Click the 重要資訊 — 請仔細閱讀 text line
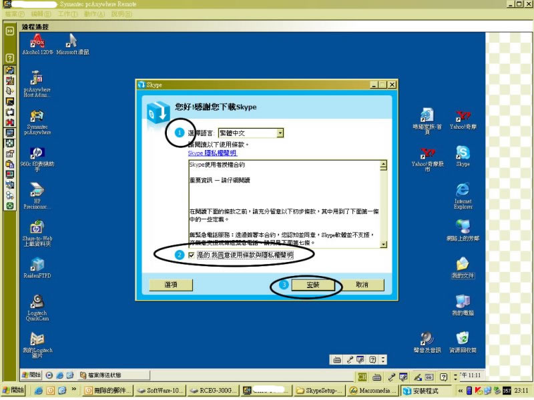The width and height of the screenshot is (534, 400). click(x=220, y=180)
